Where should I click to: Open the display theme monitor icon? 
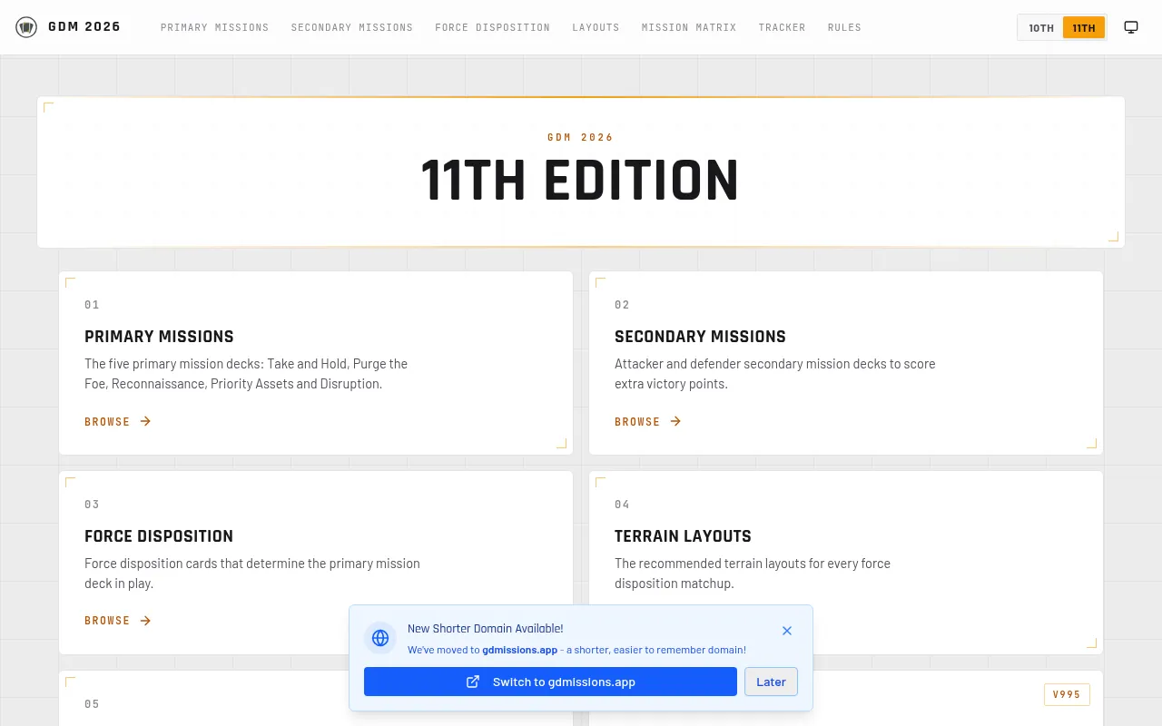(x=1131, y=27)
